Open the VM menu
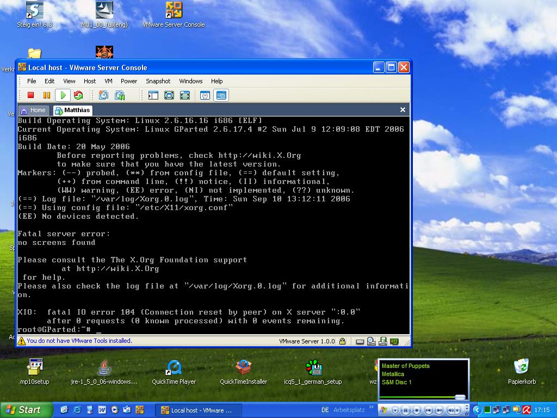This screenshot has height=418, width=557. (108, 81)
